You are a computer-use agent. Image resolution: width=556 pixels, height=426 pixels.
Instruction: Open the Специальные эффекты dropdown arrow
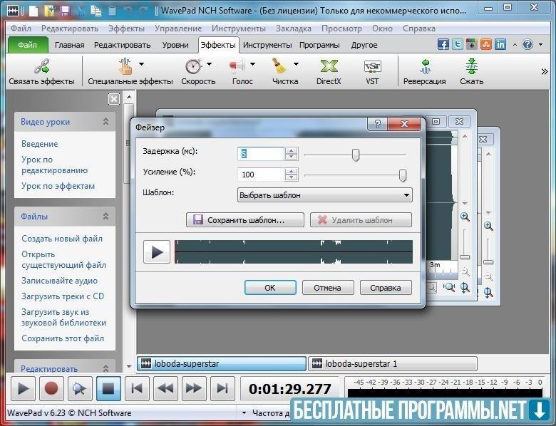(141, 64)
